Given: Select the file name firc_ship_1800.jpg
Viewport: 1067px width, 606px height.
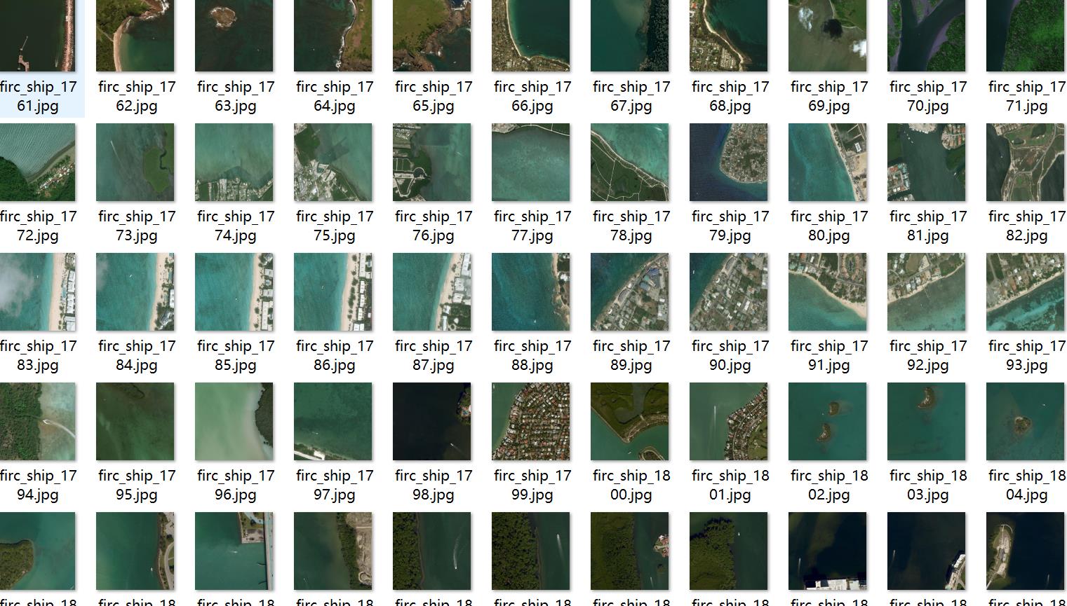Looking at the screenshot, I should [x=631, y=486].
